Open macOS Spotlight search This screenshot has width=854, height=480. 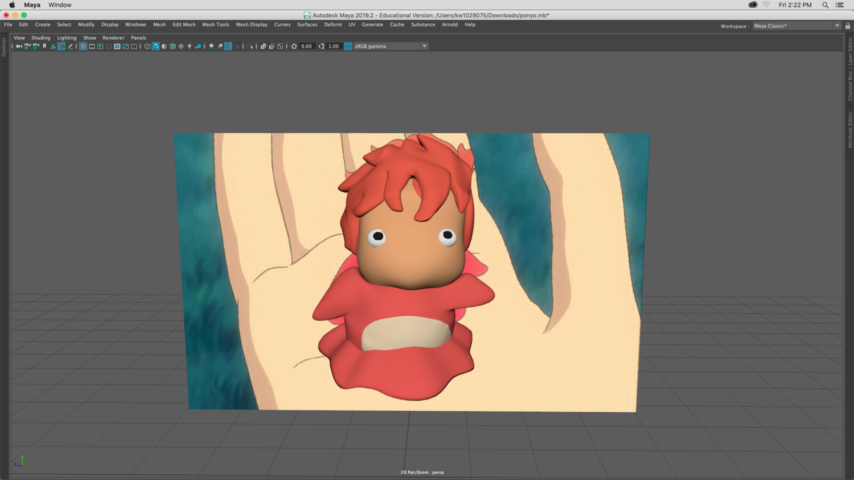coord(825,5)
